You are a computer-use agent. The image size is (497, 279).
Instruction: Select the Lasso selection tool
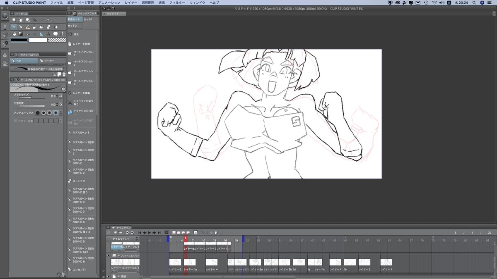coord(41,20)
